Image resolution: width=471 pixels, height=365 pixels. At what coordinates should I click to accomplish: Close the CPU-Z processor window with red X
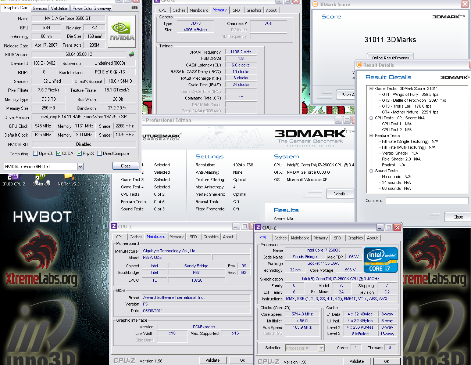coord(397,228)
